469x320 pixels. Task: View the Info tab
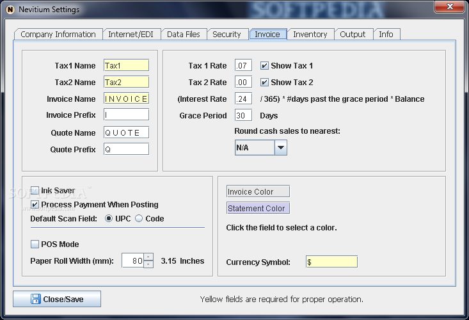386,35
